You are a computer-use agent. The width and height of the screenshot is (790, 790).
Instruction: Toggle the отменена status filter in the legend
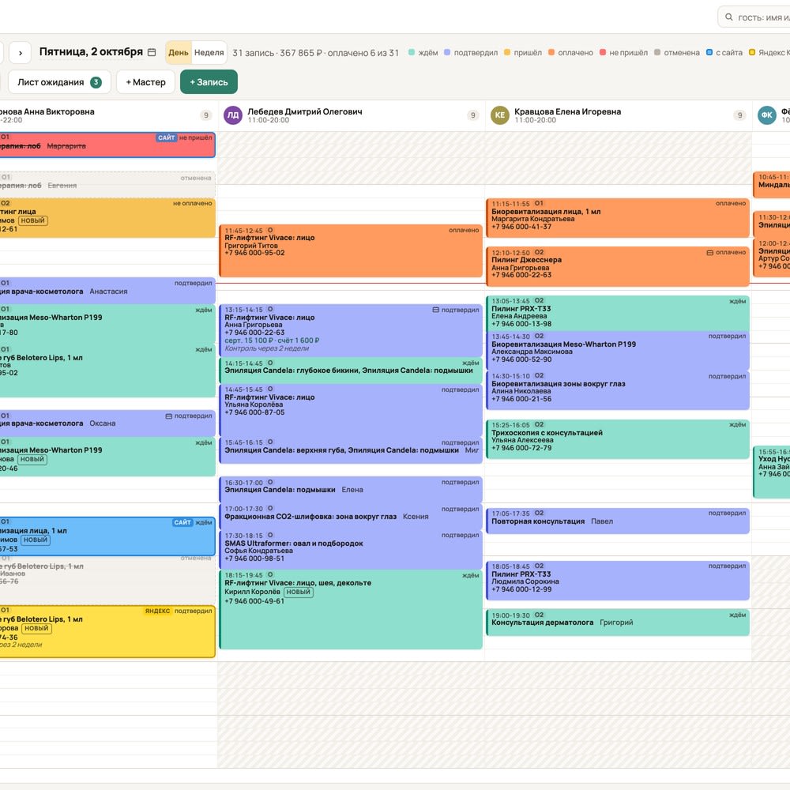point(677,52)
